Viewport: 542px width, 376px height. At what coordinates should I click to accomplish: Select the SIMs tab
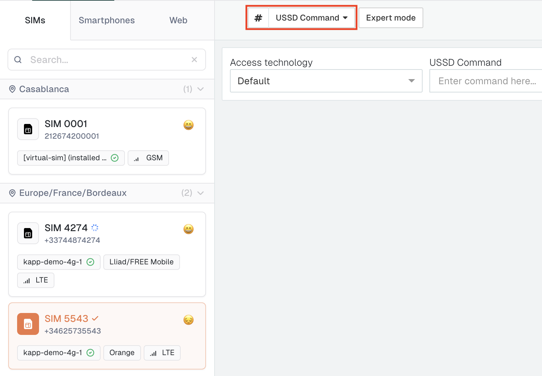pos(35,21)
